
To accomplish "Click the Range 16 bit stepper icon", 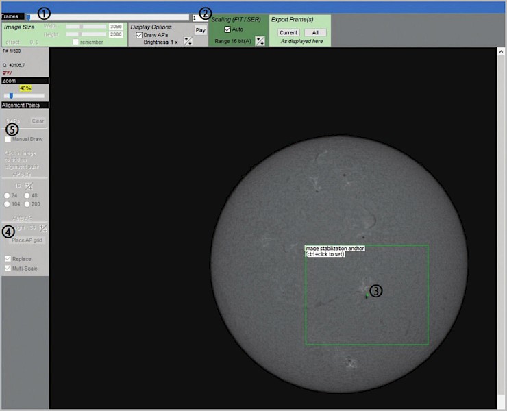I will [260, 42].
